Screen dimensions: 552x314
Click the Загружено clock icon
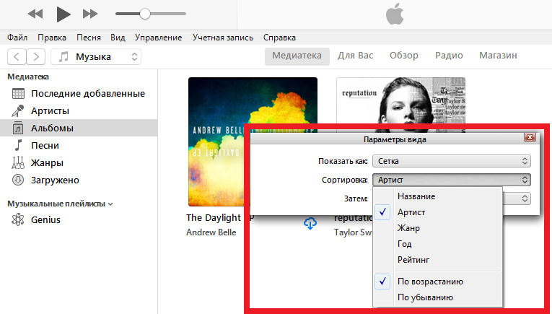[18, 180]
